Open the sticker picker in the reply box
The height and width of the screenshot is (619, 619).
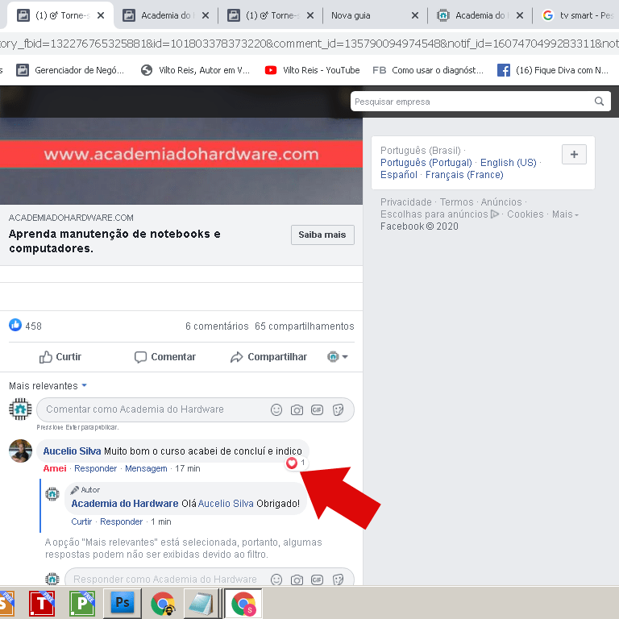tap(338, 580)
